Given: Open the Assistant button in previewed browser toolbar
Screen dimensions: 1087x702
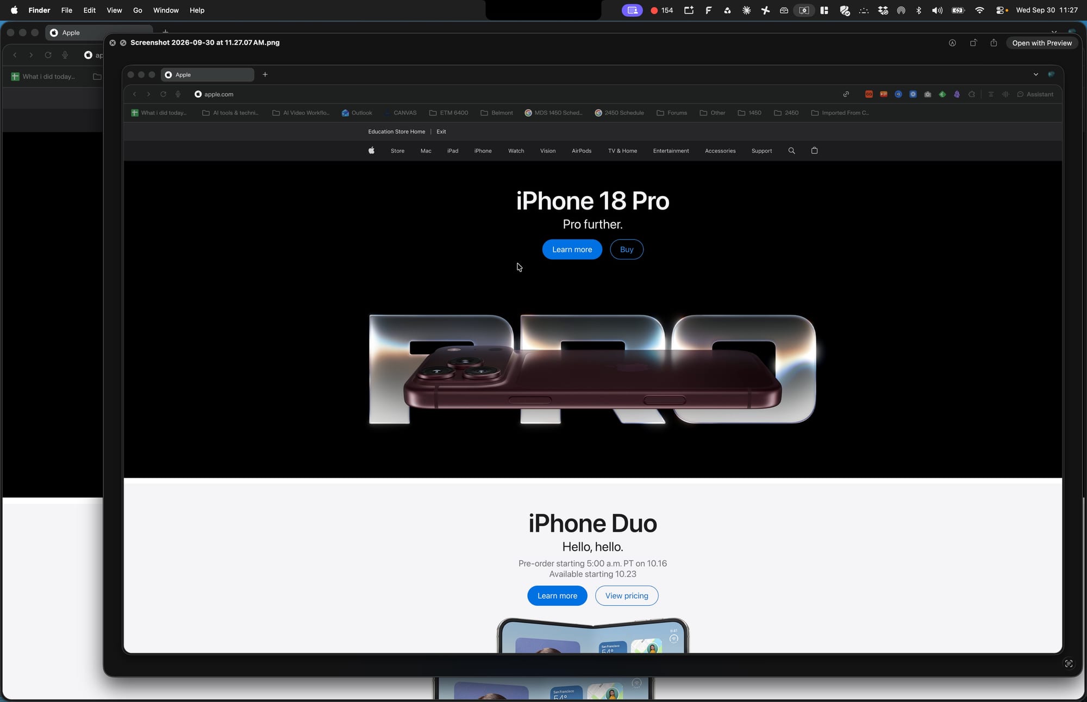Looking at the screenshot, I should click(1035, 94).
